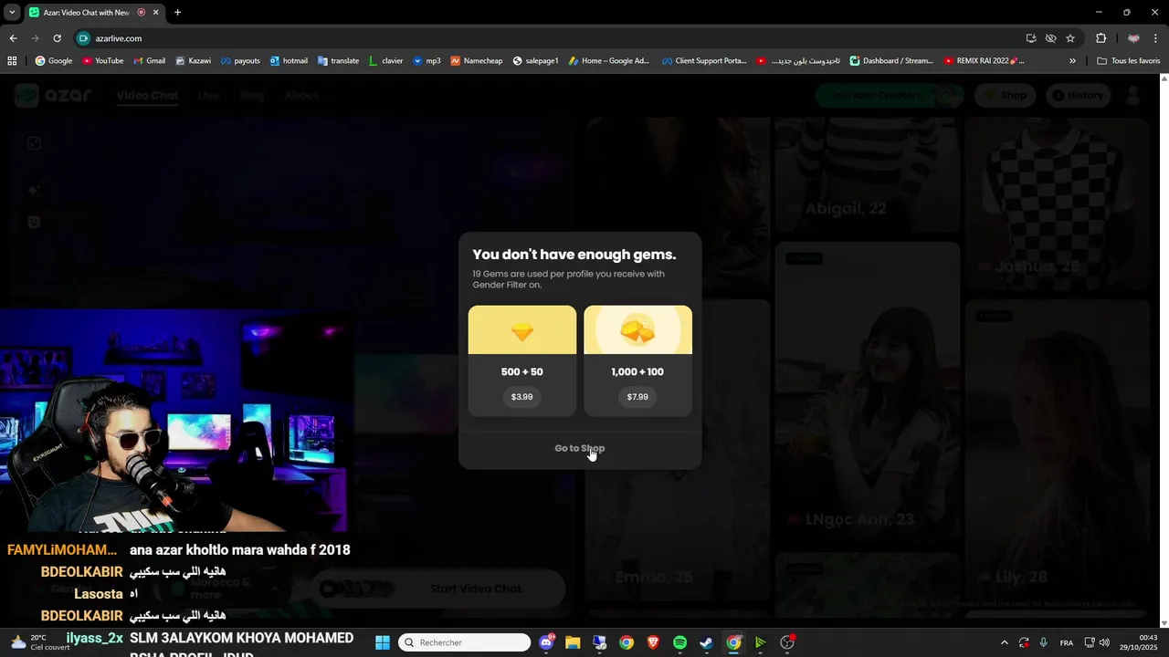Open the Extensions puzzle icon

1101,38
